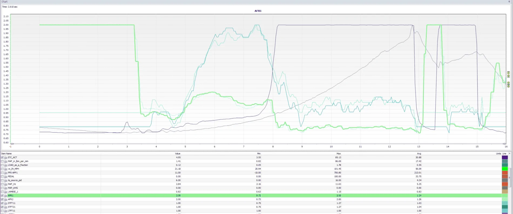Untick the STFT21 checkbox
The height and width of the screenshot is (214, 513).
pos(2,207)
